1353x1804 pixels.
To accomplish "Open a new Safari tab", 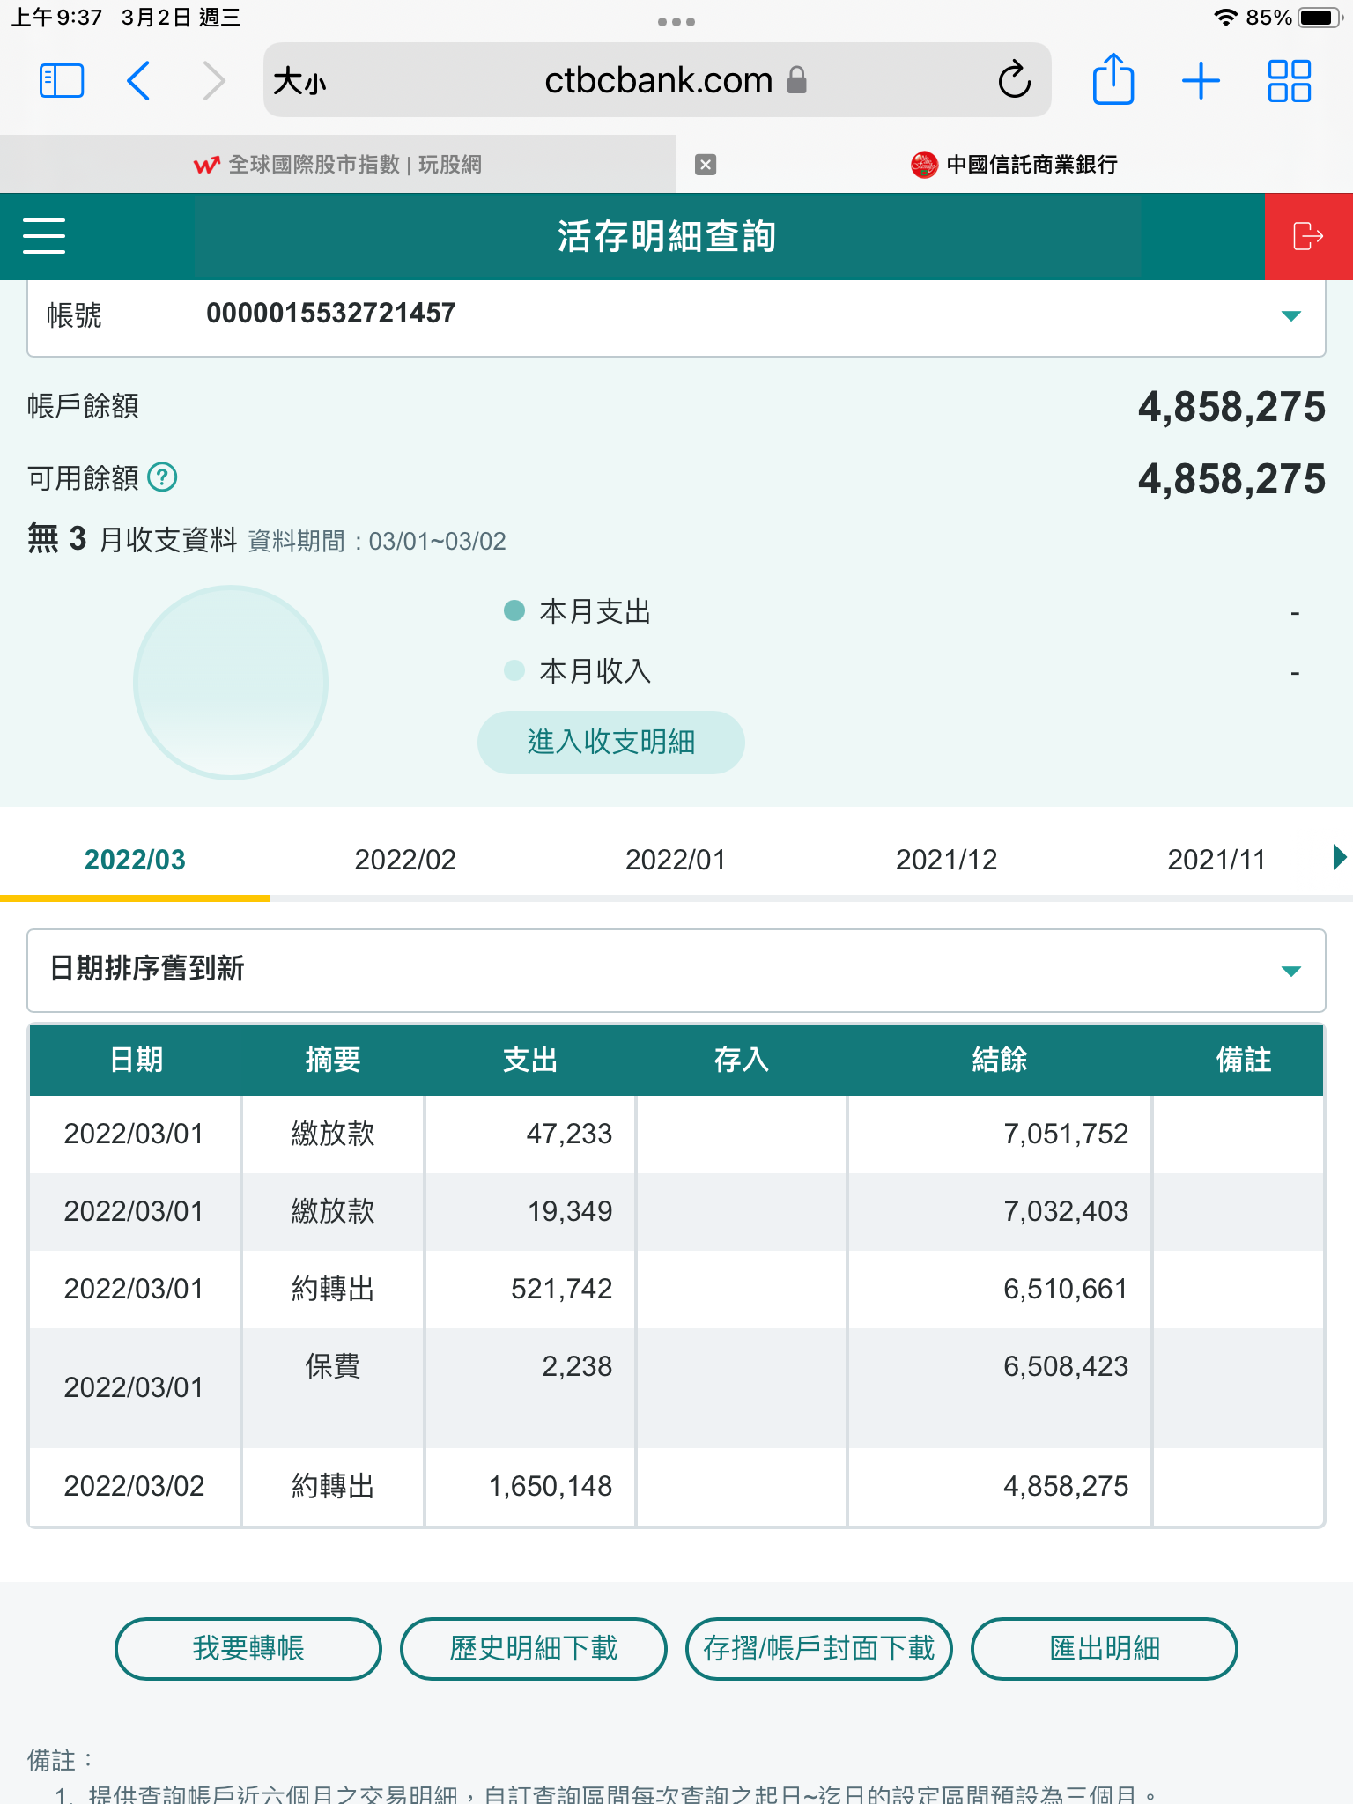I will 1201,81.
